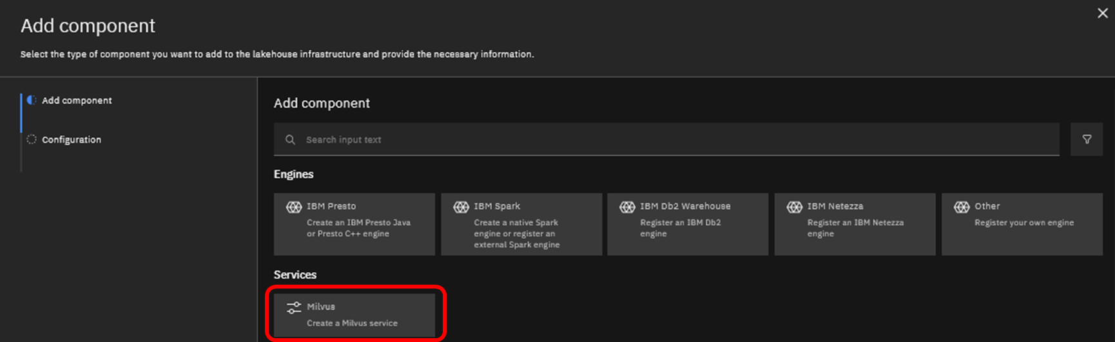The height and width of the screenshot is (342, 1115).
Task: Pick the native Spark engine description text
Action: pos(516,233)
